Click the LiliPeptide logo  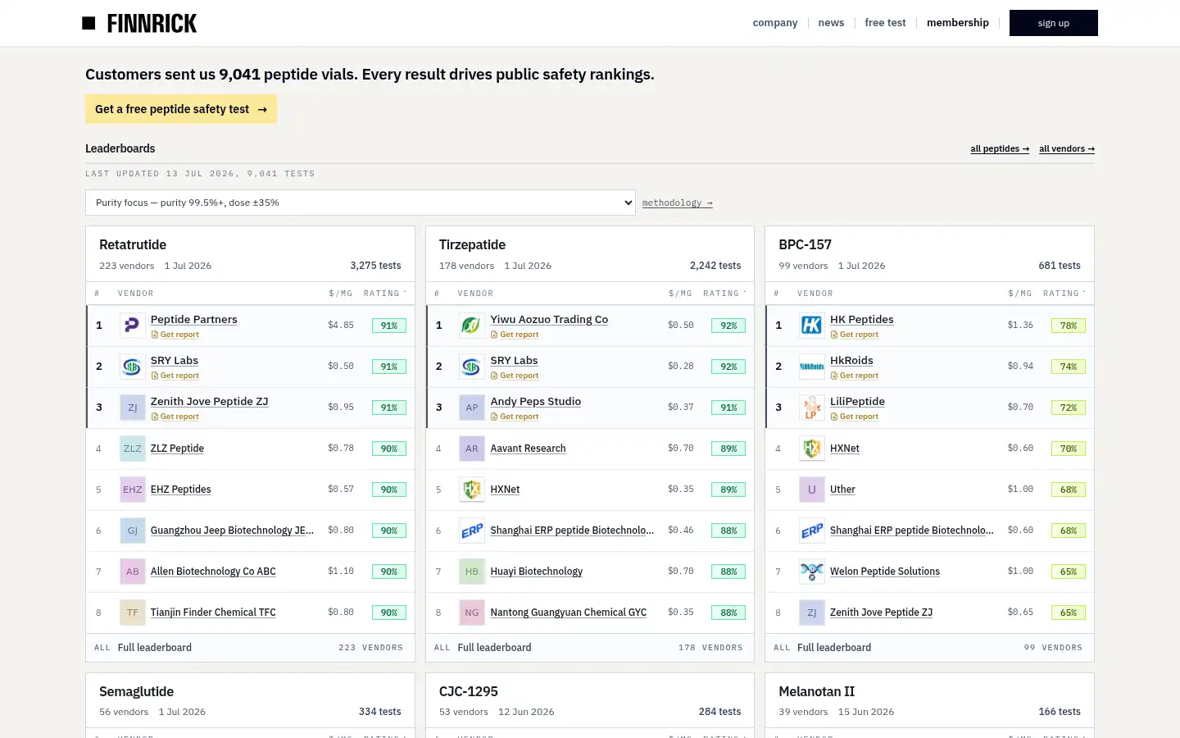point(811,408)
